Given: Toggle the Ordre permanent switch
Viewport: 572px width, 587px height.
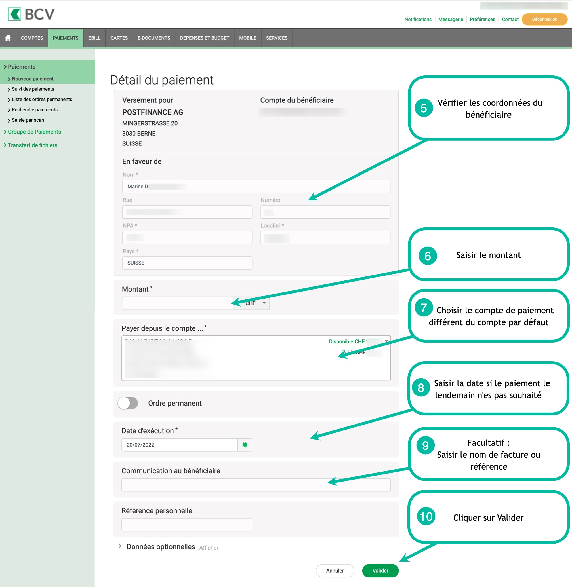Looking at the screenshot, I should coord(128,403).
